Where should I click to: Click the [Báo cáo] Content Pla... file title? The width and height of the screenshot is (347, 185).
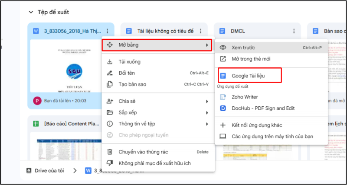click(72, 124)
